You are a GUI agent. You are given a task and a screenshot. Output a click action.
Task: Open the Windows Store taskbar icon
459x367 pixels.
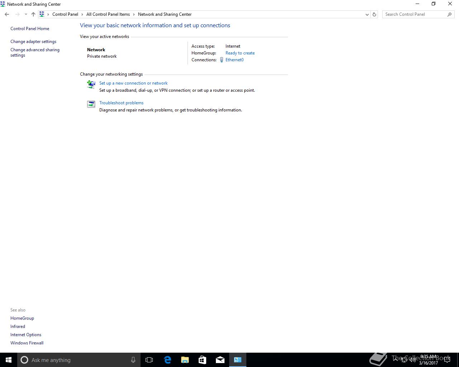click(203, 360)
